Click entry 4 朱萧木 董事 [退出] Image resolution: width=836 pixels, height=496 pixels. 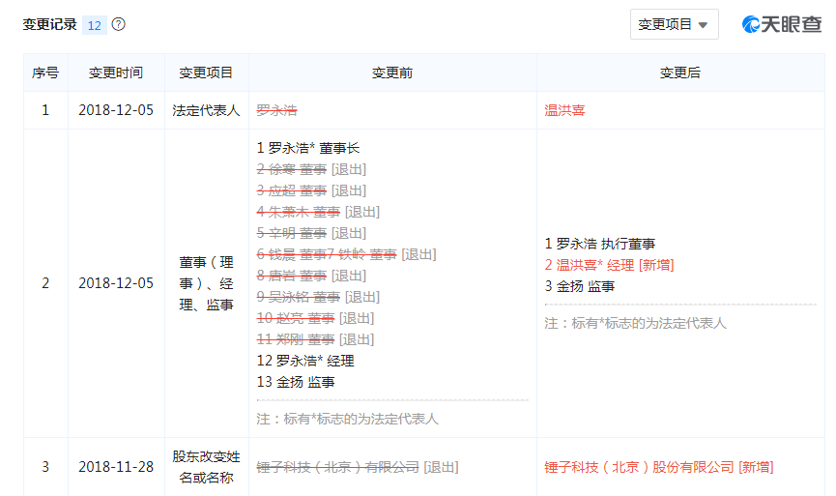318,212
